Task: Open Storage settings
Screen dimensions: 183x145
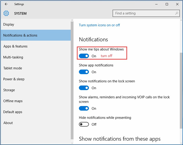Action: tap(36, 90)
